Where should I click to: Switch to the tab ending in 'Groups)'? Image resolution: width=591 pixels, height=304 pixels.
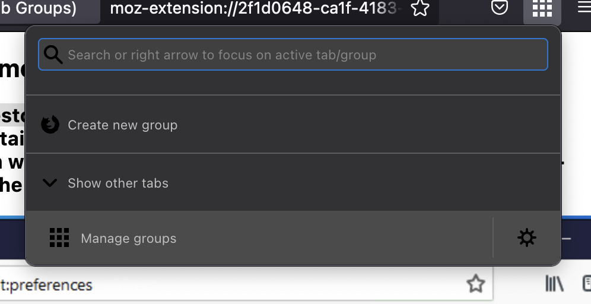(x=42, y=9)
